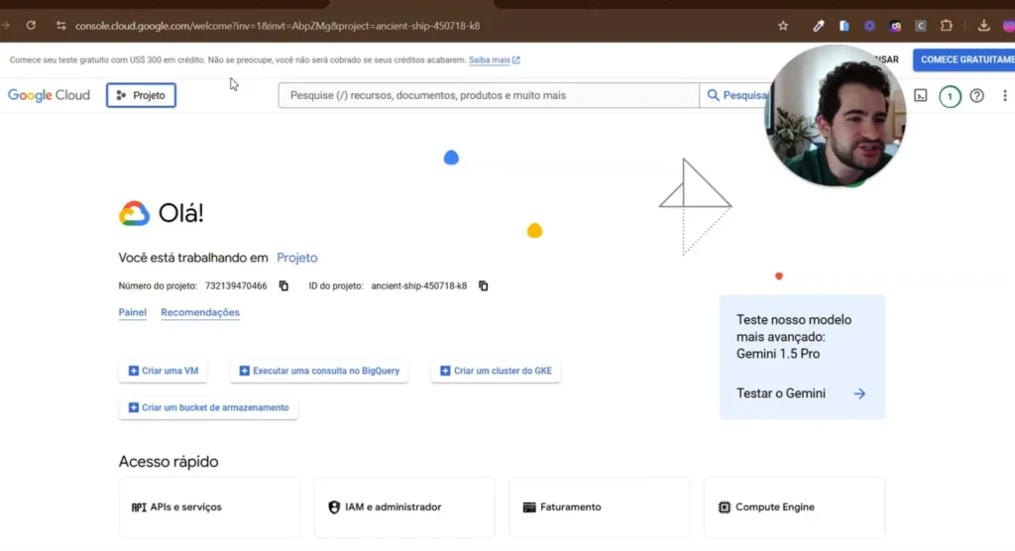1015x551 pixels.
Task: Open the three-dot settings menu
Action: [1005, 96]
